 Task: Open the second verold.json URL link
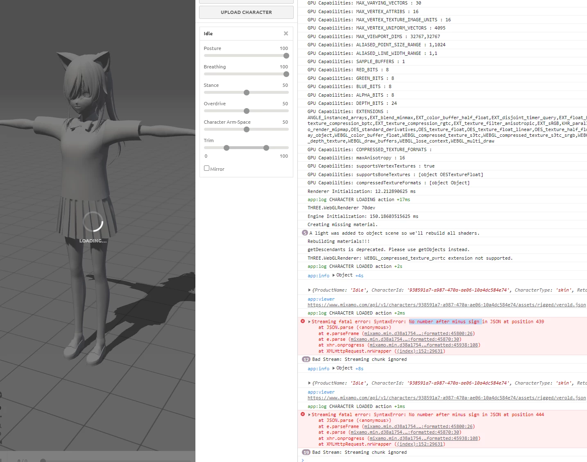446,398
